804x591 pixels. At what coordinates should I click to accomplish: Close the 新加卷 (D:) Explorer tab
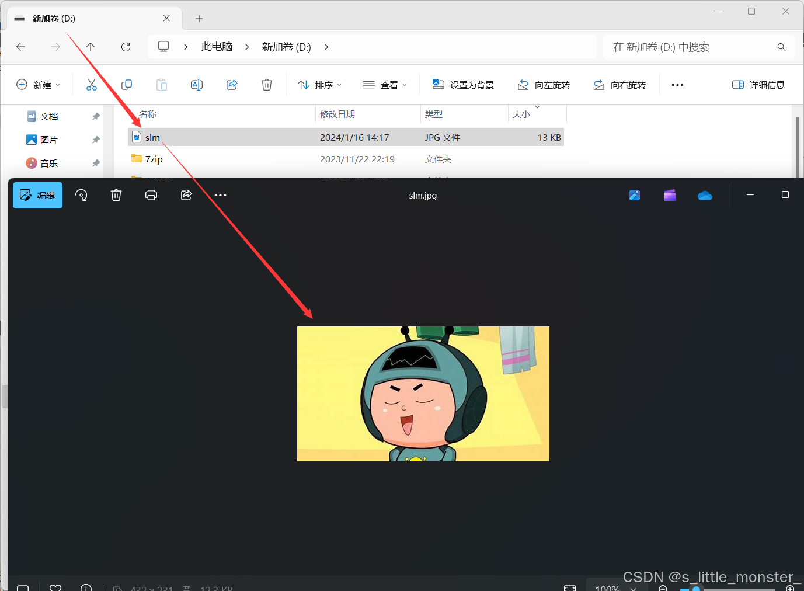coord(166,18)
